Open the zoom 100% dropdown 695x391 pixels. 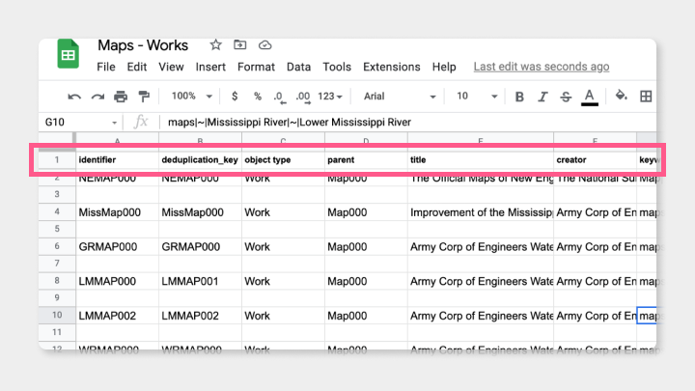coord(192,97)
